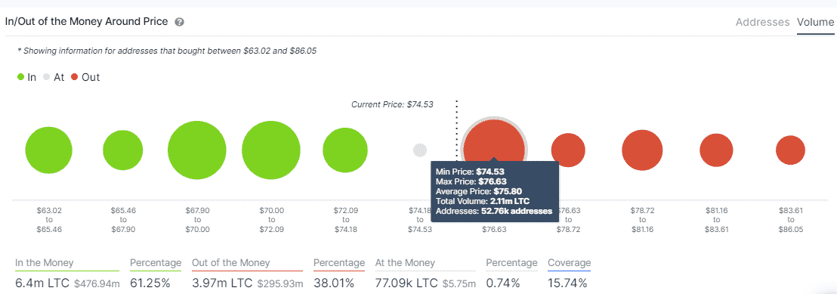The height and width of the screenshot is (294, 837).
Task: Toggle the gray At legend item
Action: click(x=54, y=77)
